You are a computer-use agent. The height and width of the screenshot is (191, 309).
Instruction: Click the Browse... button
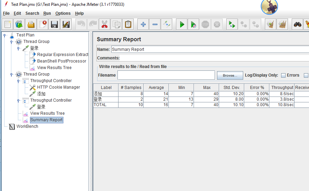[x=230, y=76]
